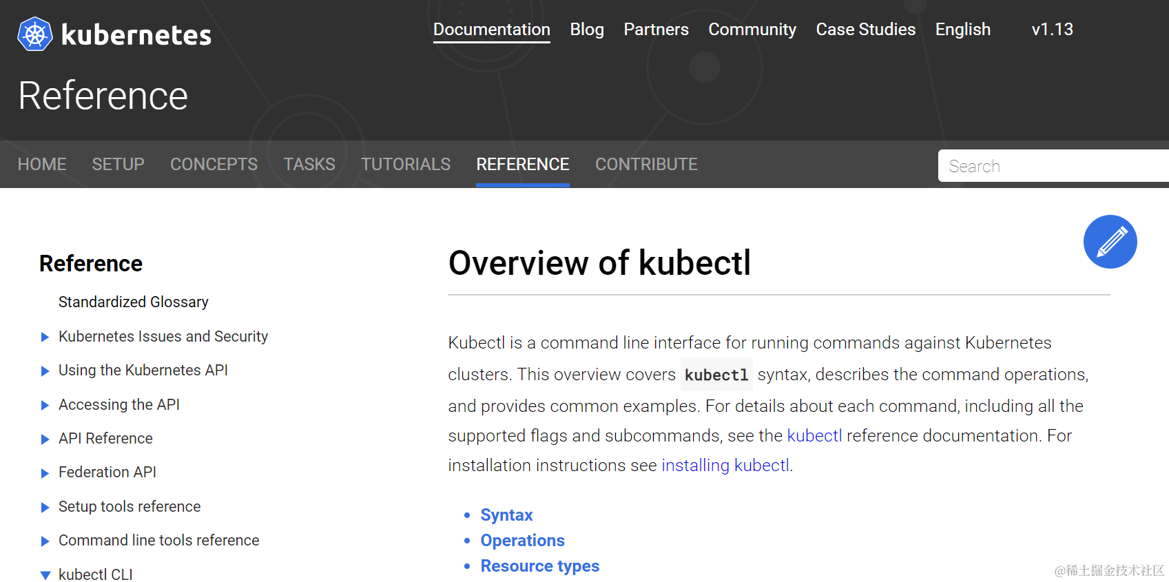
Task: Expand the Accessing the API arrow
Action: [45, 405]
